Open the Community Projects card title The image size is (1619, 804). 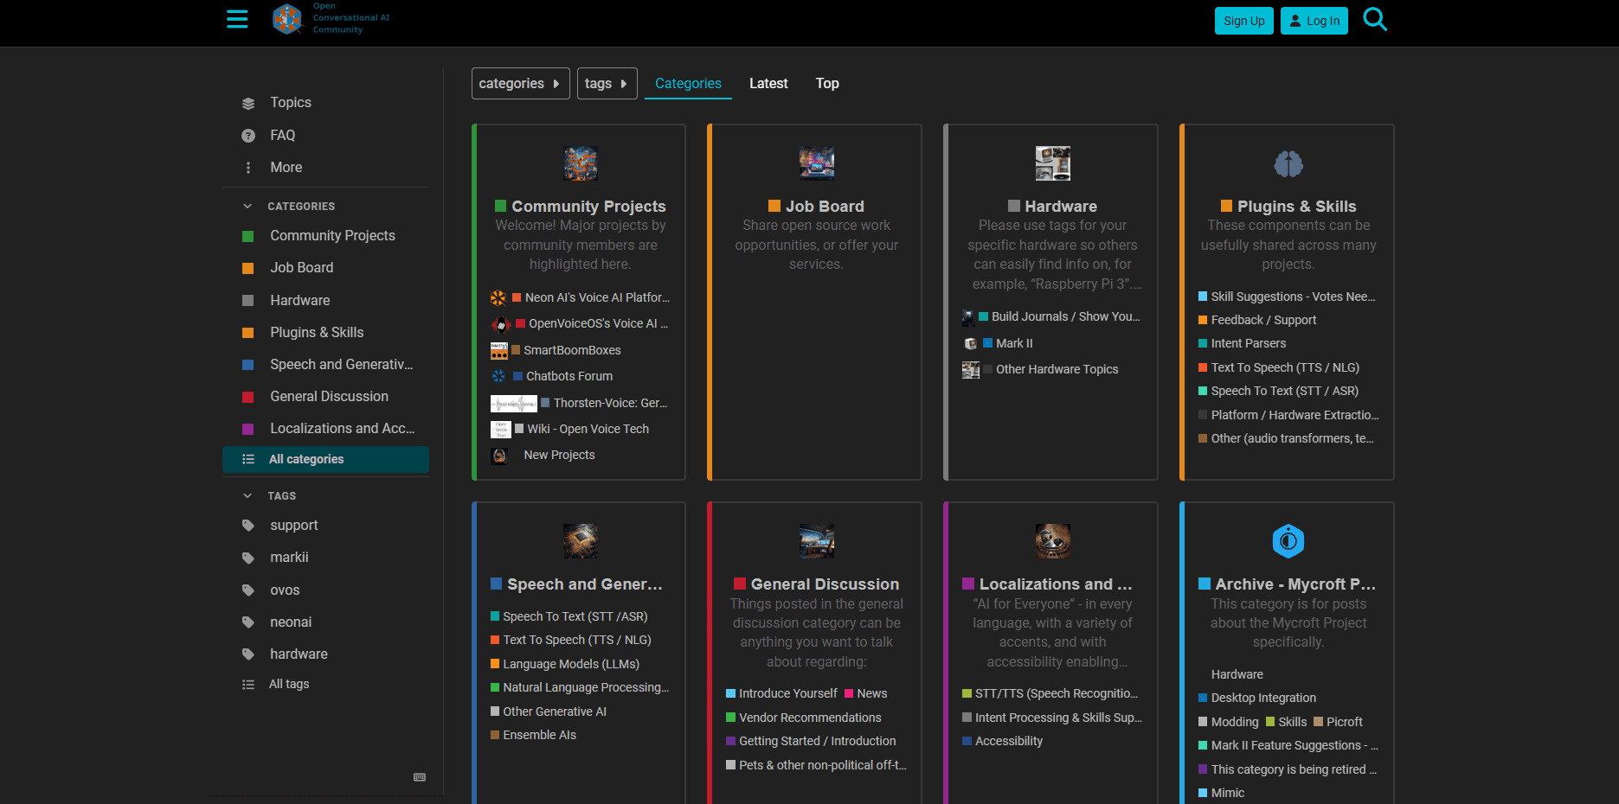point(588,207)
